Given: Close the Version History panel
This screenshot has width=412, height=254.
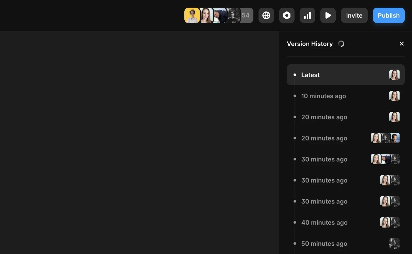Looking at the screenshot, I should (402, 44).
